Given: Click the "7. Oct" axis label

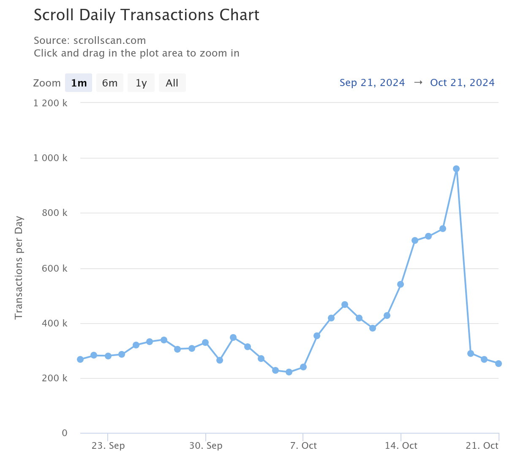Looking at the screenshot, I should coord(303,445).
